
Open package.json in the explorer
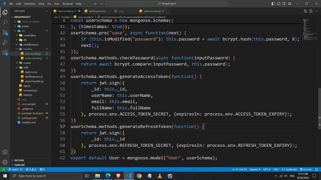29,118
